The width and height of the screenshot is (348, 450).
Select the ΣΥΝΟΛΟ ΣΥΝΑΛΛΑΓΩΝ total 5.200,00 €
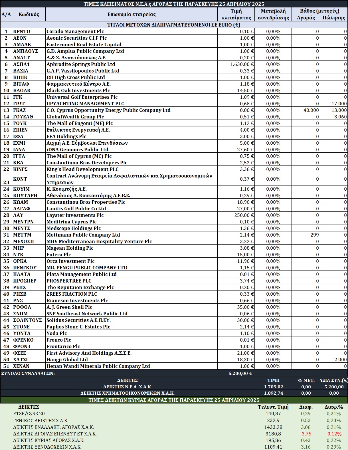(240, 373)
